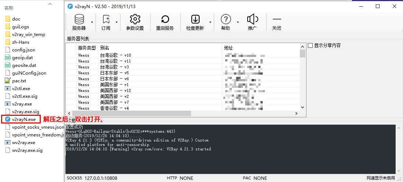
Task: Select server row 美国西部 - v2
Action: (x=183, y=96)
